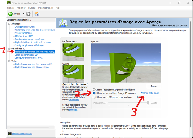This screenshot has height=138, width=193.
Task: Open Régler les paramètres d'image vidéo
Action: coord(32,67)
